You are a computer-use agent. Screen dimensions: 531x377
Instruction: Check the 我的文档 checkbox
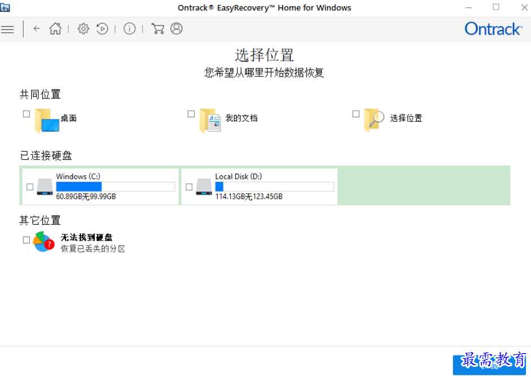coord(191,114)
